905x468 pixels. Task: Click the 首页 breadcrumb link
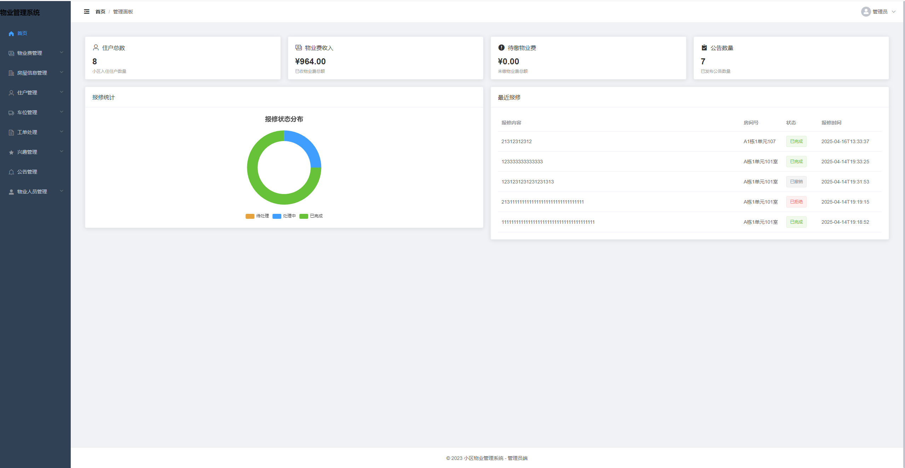pyautogui.click(x=100, y=12)
